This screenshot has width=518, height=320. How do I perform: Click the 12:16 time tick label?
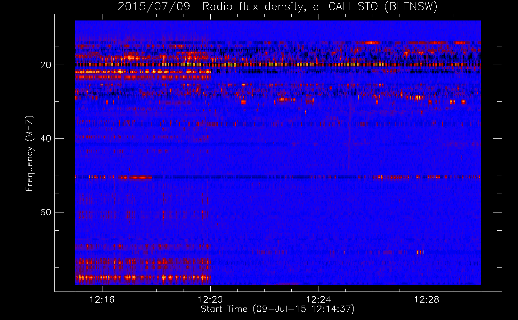click(x=102, y=300)
